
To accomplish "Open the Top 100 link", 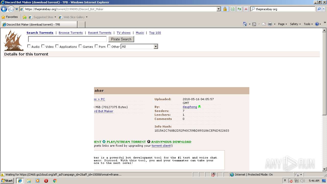I will [155, 33].
